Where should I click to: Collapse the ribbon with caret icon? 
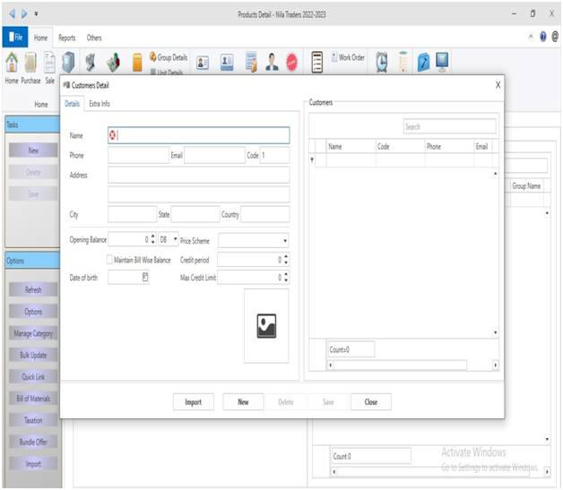pyautogui.click(x=531, y=36)
